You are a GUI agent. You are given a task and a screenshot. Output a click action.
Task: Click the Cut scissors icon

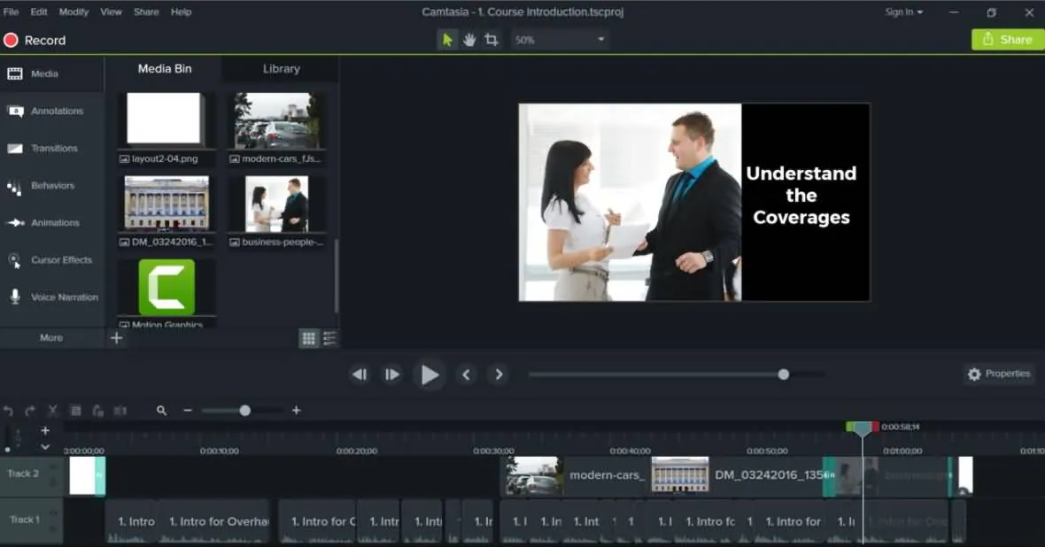(x=52, y=411)
